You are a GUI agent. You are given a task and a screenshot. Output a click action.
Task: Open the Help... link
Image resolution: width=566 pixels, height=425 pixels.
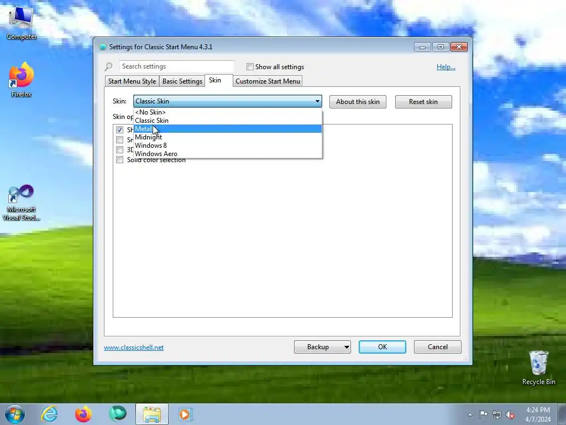click(446, 67)
